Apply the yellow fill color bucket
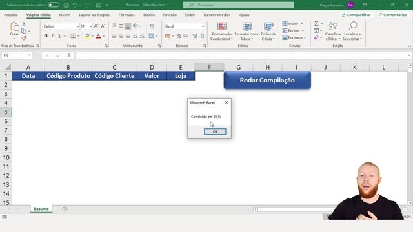This screenshot has width=413, height=232. pos(87,36)
